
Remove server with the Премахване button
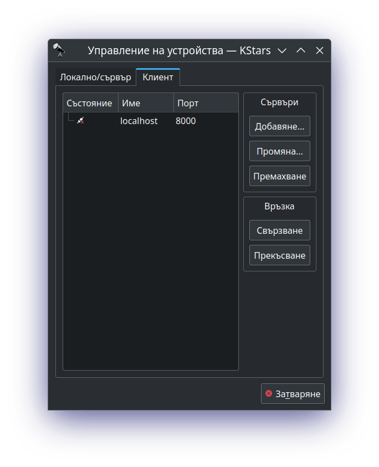[279, 176]
